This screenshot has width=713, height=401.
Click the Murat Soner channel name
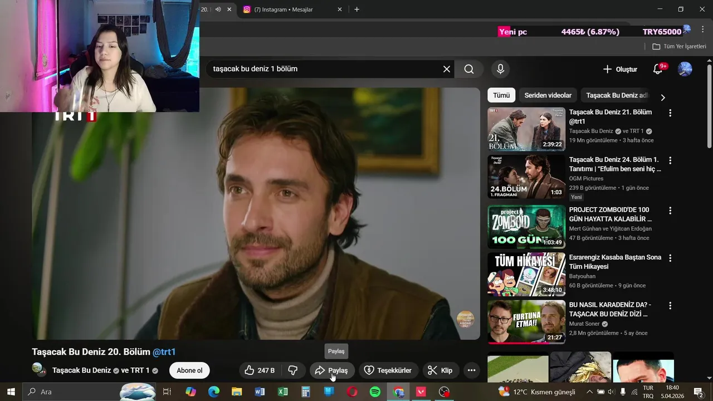(584, 324)
